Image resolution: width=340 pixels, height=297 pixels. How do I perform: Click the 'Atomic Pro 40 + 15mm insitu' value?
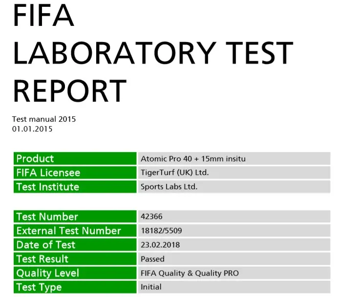click(x=193, y=159)
